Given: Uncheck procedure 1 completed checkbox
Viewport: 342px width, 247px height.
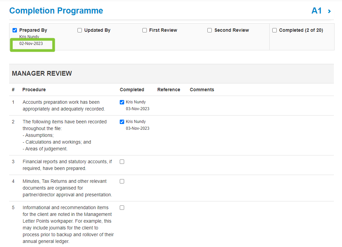Looking at the screenshot, I should [x=122, y=102].
